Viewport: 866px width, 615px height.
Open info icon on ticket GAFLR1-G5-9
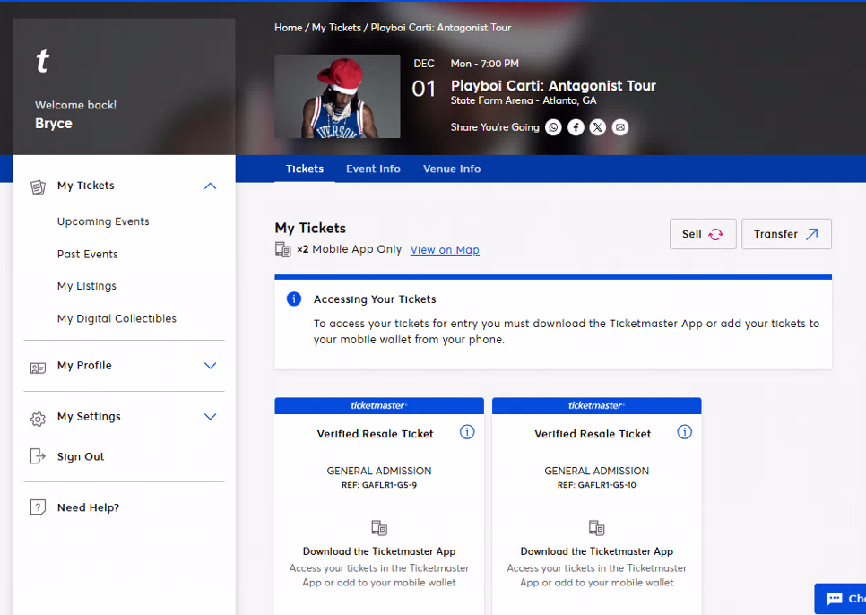467,432
